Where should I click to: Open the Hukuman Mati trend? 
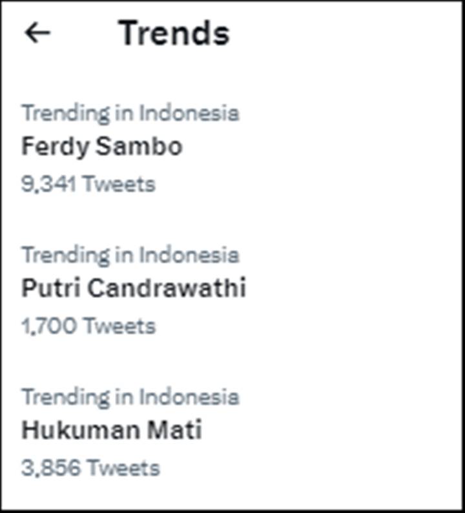tap(112, 430)
